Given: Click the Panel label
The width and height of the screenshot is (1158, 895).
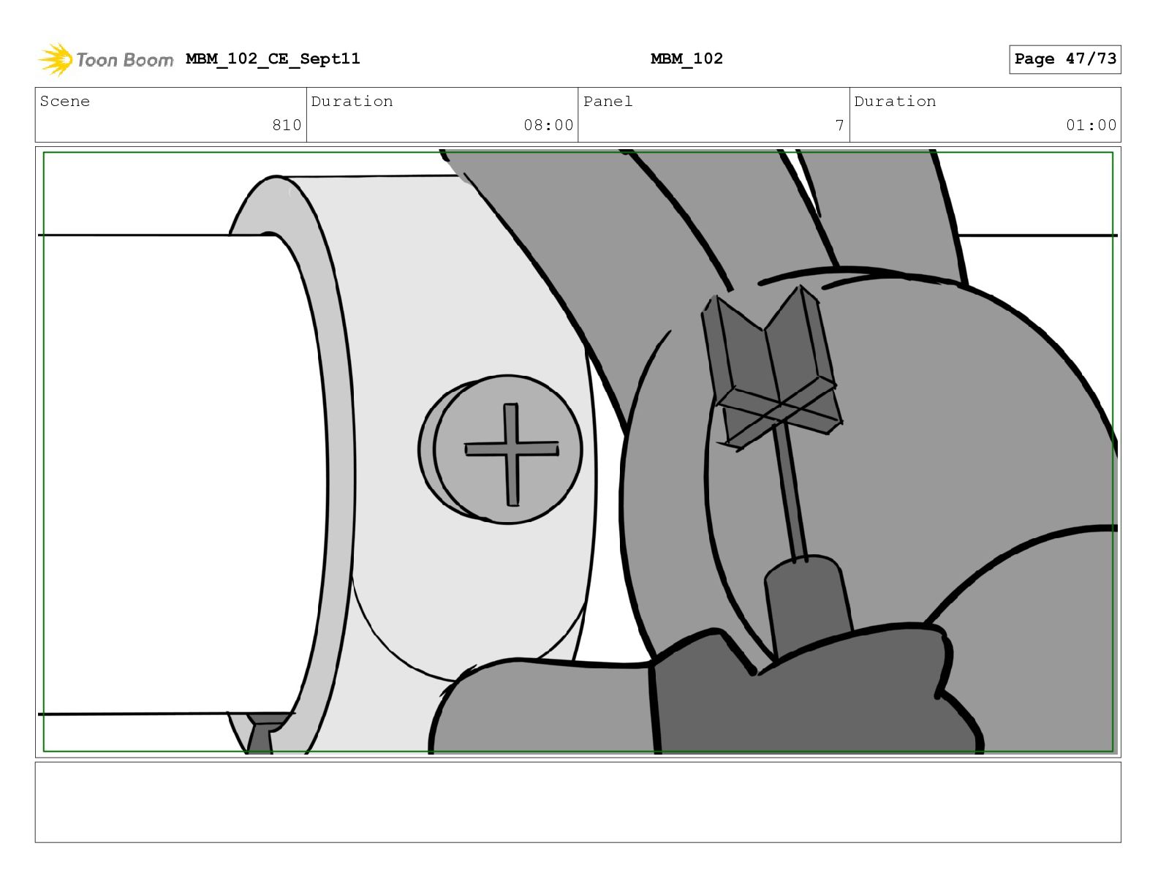Looking at the screenshot, I should [x=608, y=101].
